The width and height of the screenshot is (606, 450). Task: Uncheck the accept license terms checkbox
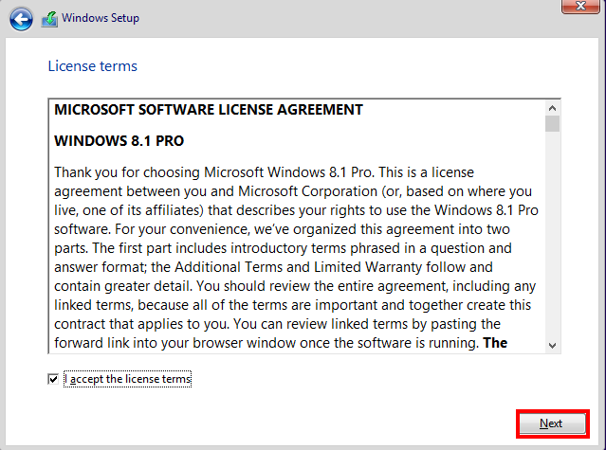(53, 379)
